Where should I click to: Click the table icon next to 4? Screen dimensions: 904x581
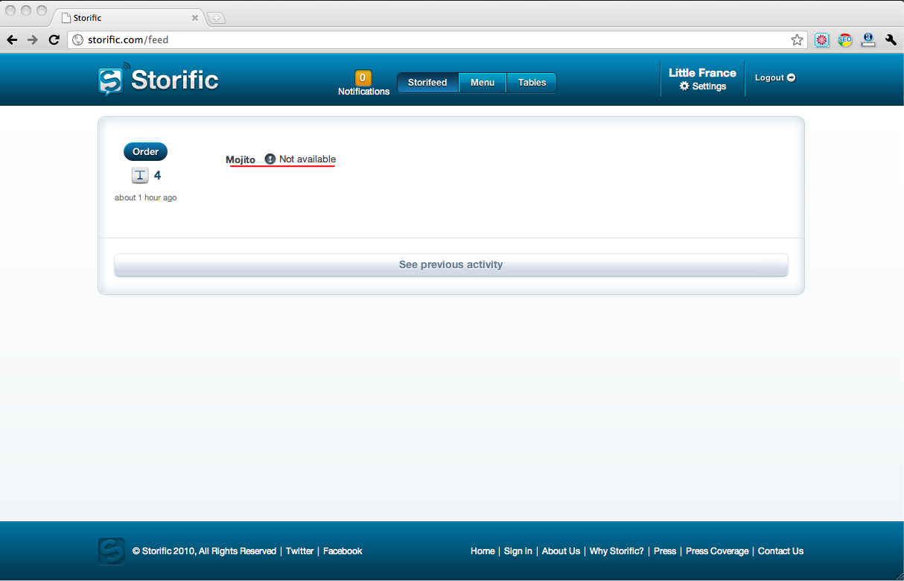coord(140,175)
